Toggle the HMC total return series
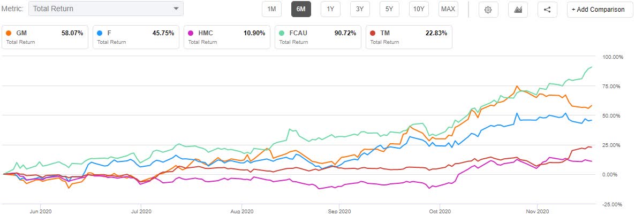 tap(226, 36)
